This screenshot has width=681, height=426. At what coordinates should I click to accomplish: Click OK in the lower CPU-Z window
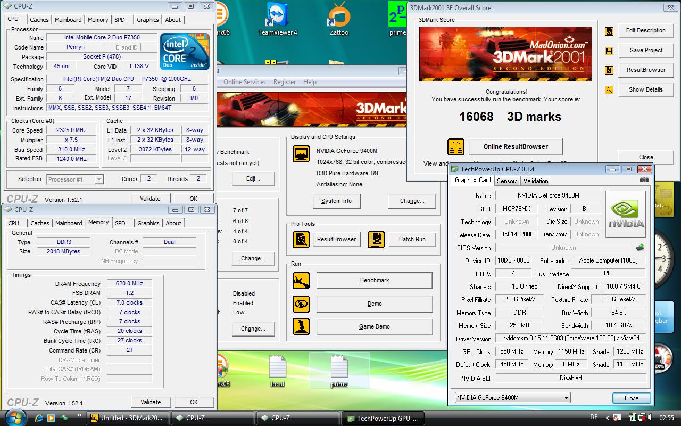click(194, 402)
